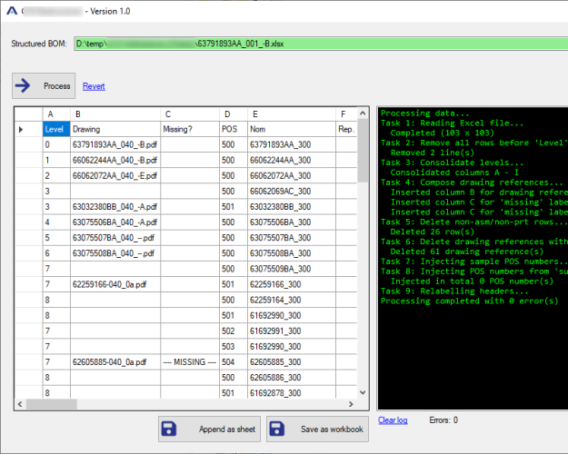The image size is (568, 454).
Task: Click the floppy disk icon on Save as workbook
Action: click(x=277, y=429)
